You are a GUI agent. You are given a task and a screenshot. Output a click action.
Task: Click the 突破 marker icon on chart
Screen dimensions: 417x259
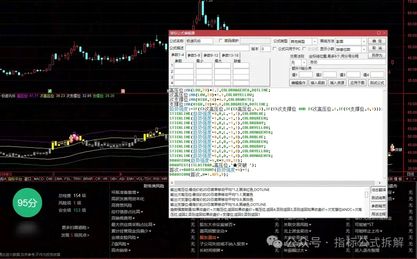[x=392, y=148]
